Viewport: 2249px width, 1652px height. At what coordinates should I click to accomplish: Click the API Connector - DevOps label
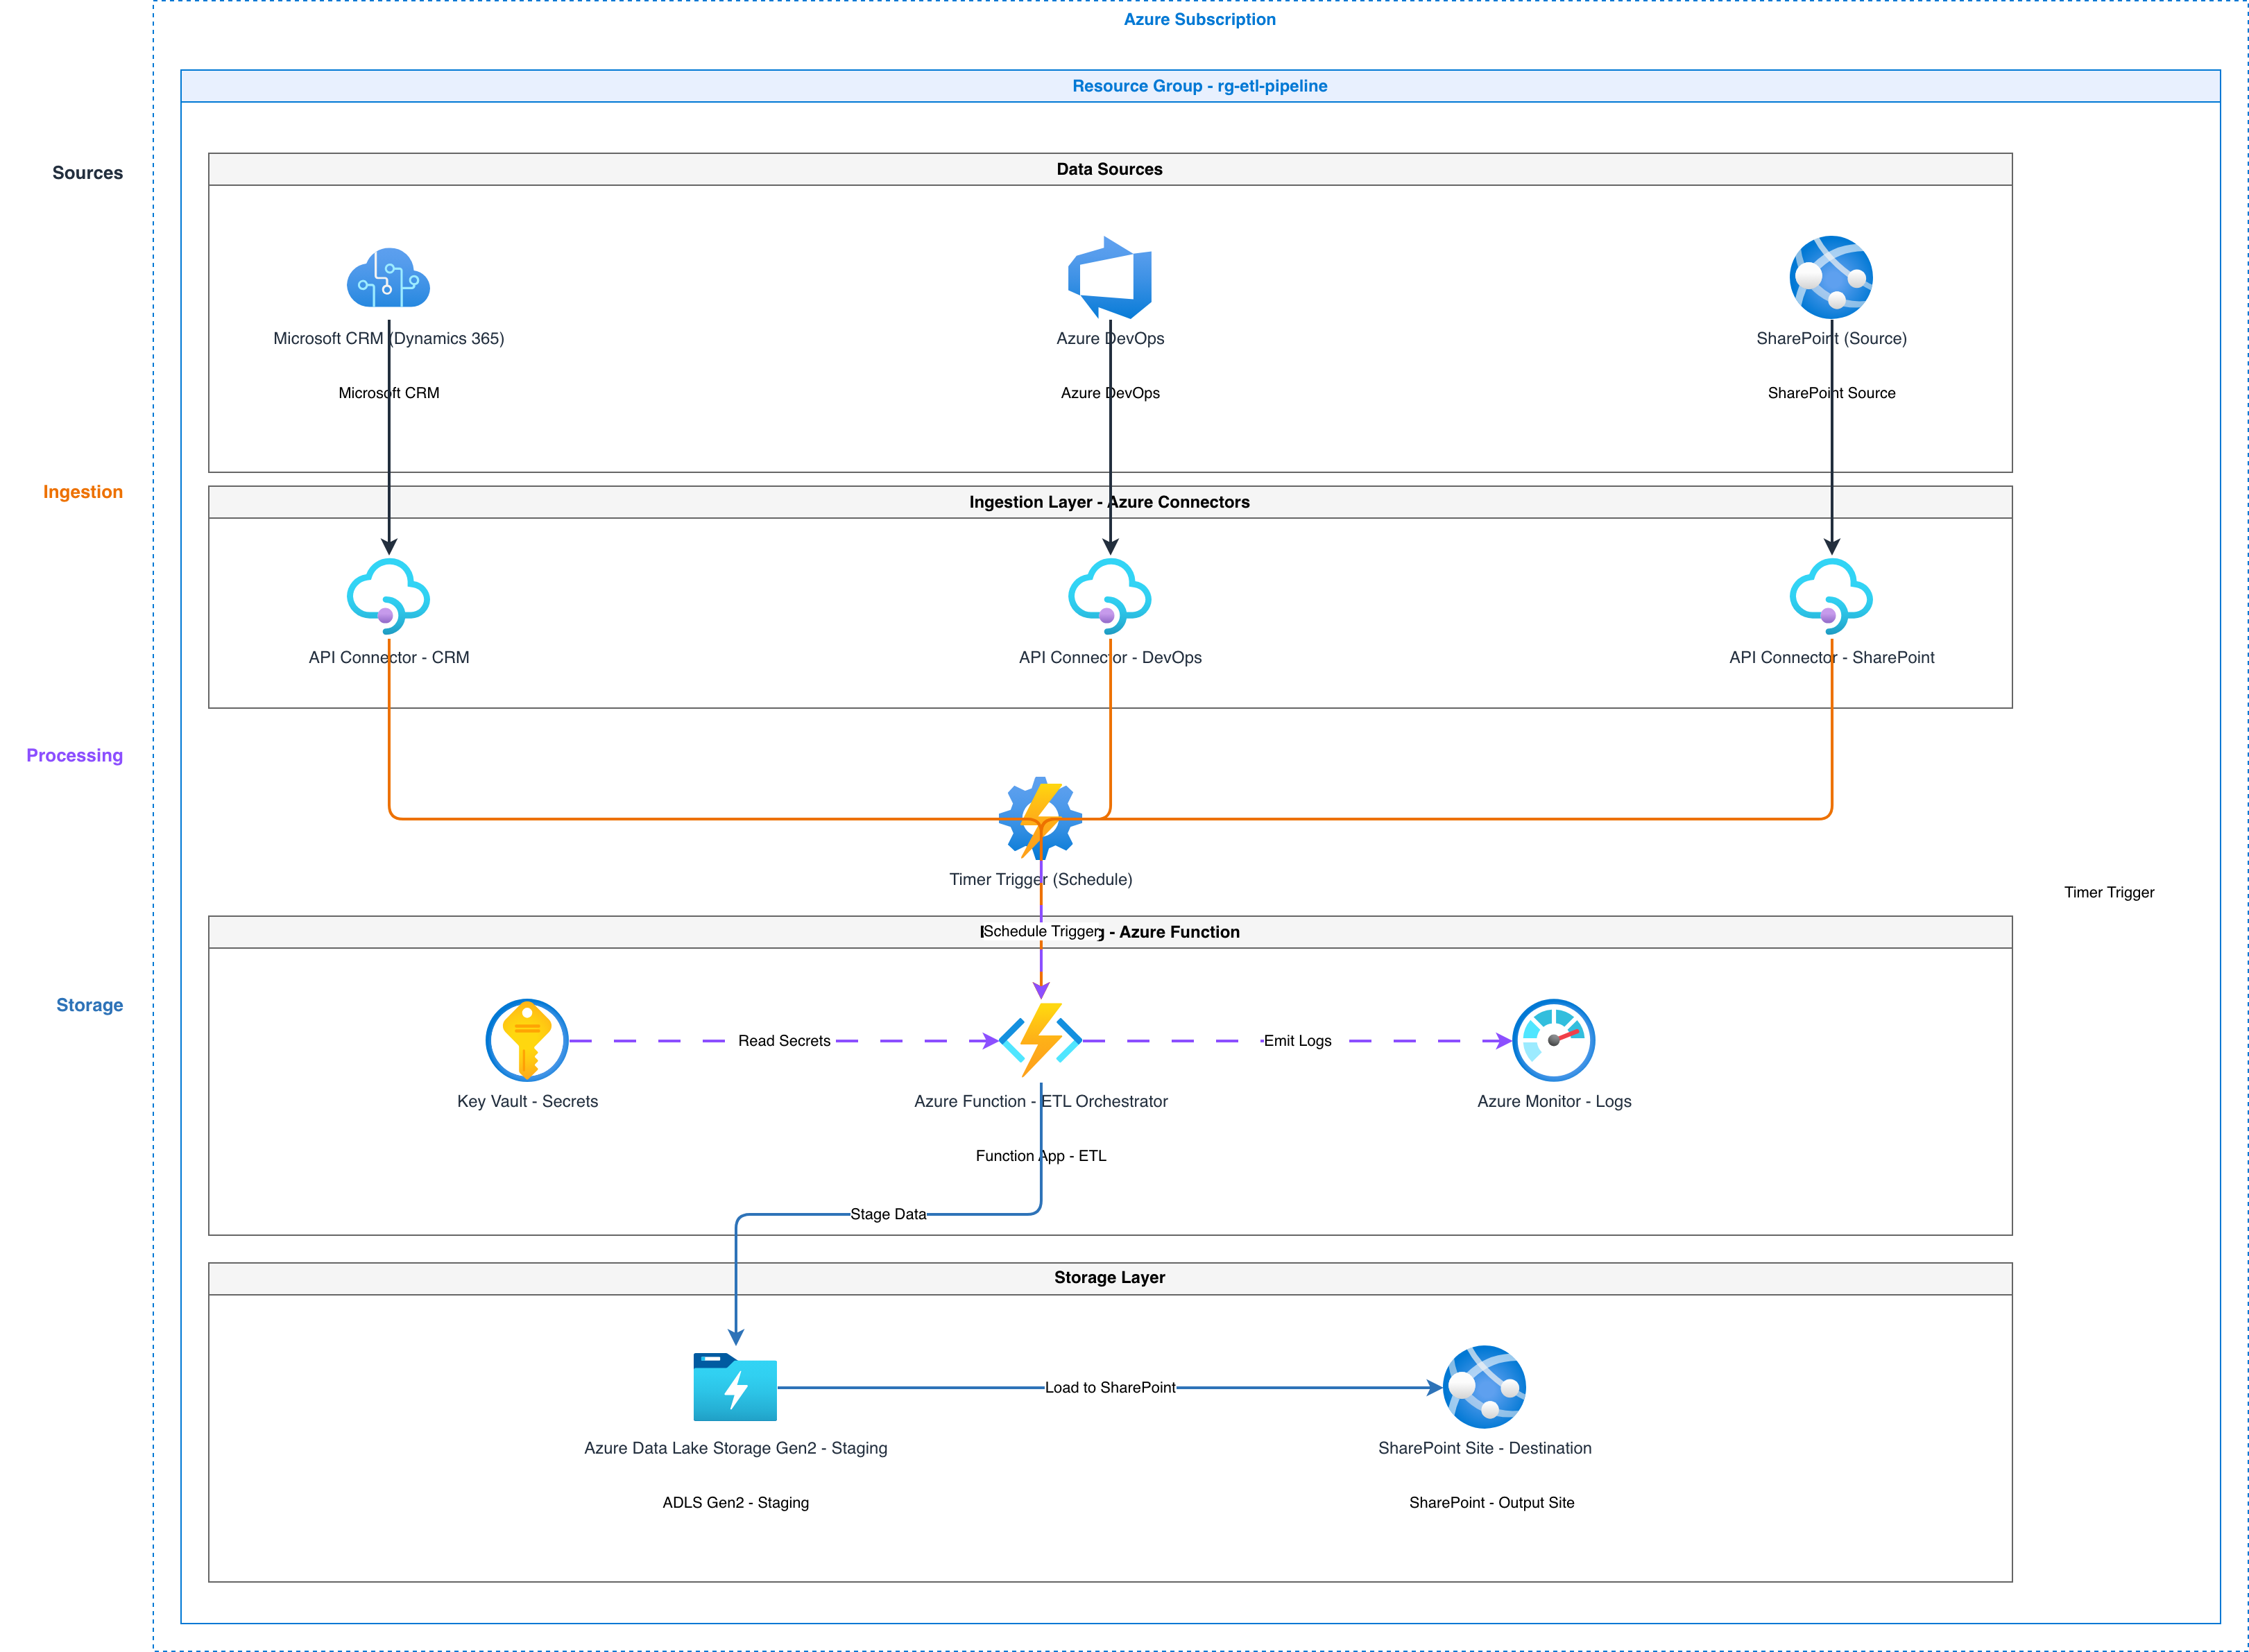1110,657
